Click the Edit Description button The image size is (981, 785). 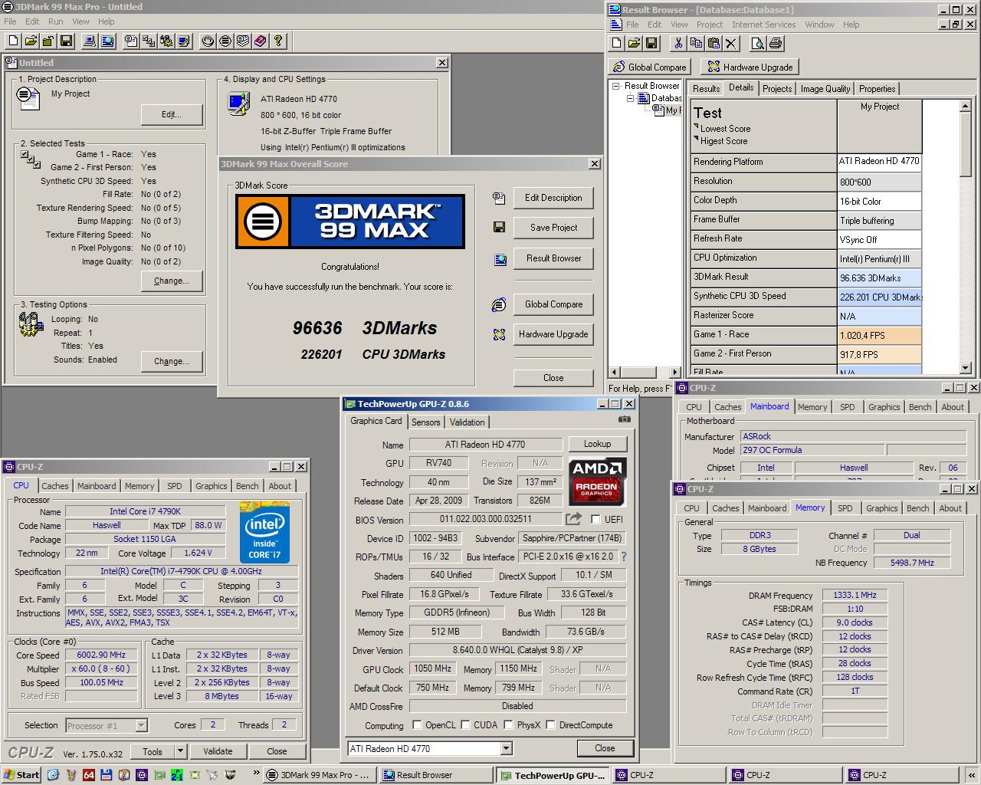[x=553, y=198]
